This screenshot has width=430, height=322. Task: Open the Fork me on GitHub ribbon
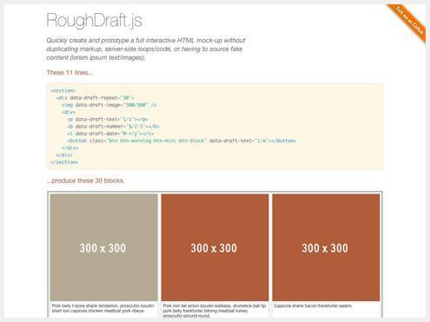408,22
